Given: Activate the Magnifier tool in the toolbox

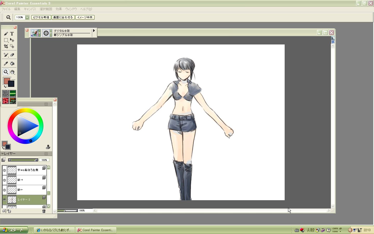Looking at the screenshot, I should tap(6, 72).
